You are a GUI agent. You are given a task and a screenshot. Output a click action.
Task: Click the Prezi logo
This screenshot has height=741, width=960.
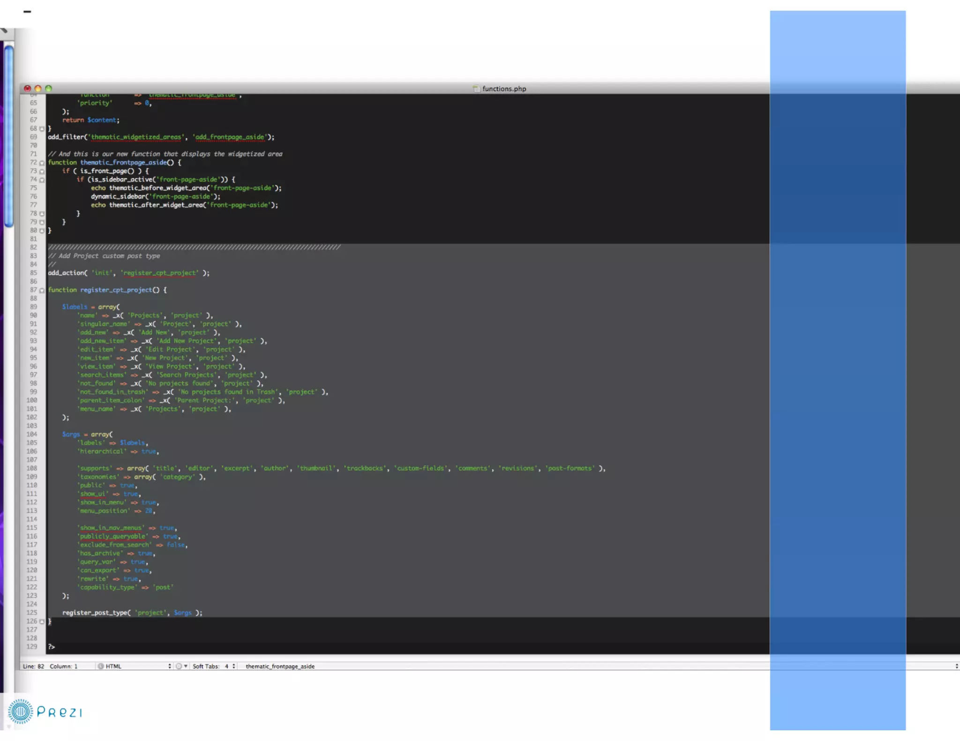coord(45,712)
